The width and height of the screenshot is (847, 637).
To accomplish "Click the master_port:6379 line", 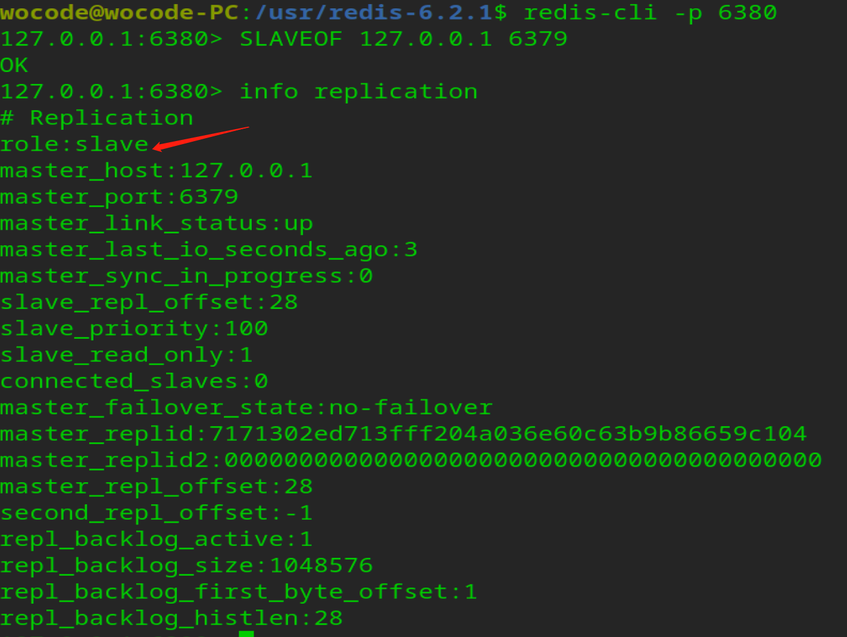I will [x=119, y=197].
